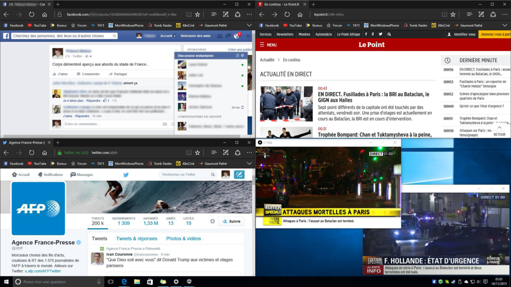
Task: Open Retrouver des amis link
Action: (x=196, y=36)
